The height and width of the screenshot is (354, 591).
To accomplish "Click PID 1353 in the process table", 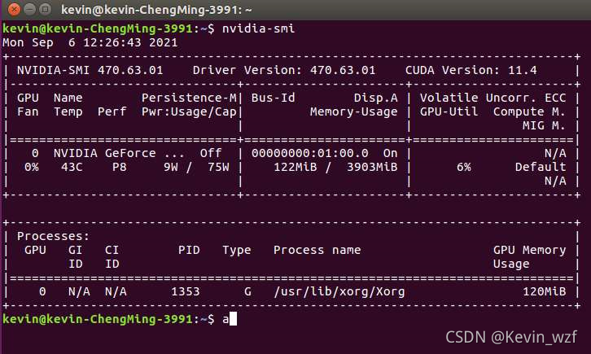I will (185, 291).
